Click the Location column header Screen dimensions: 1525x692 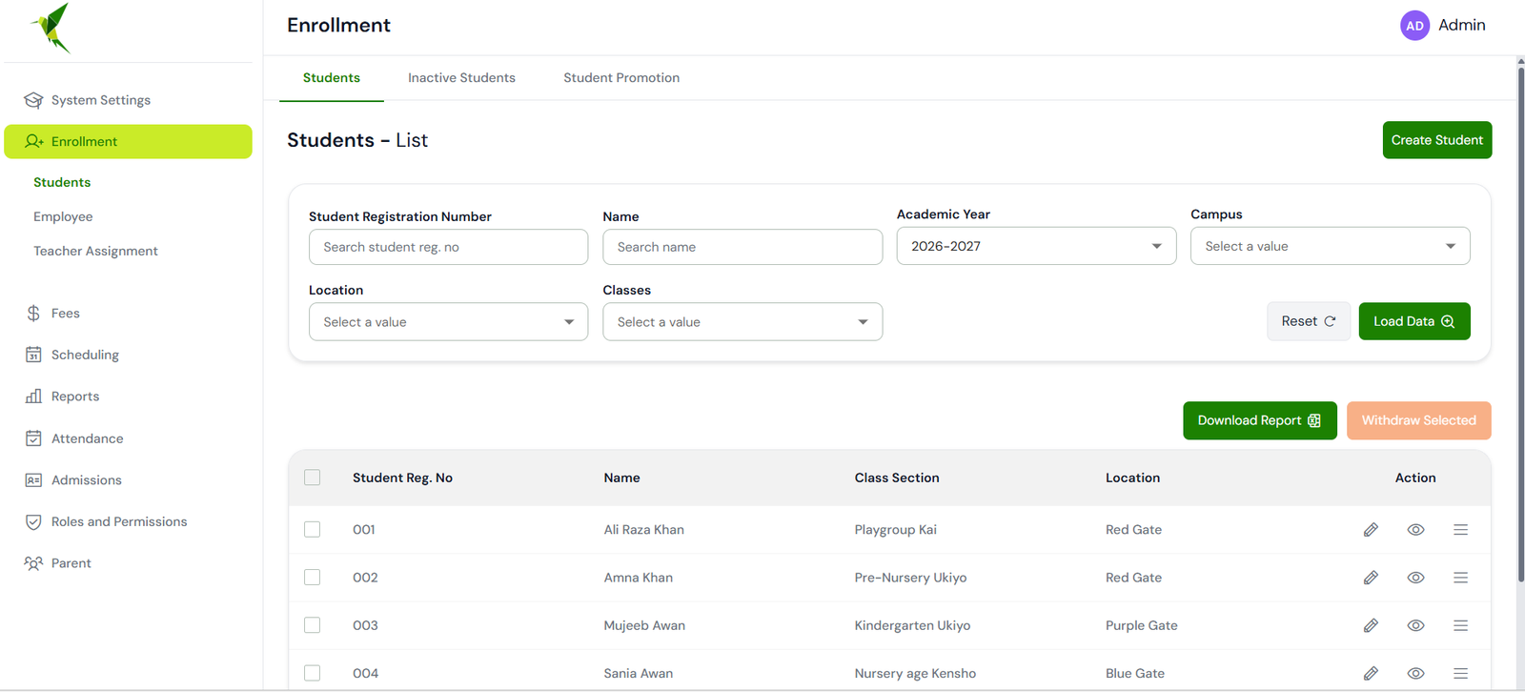point(1132,478)
